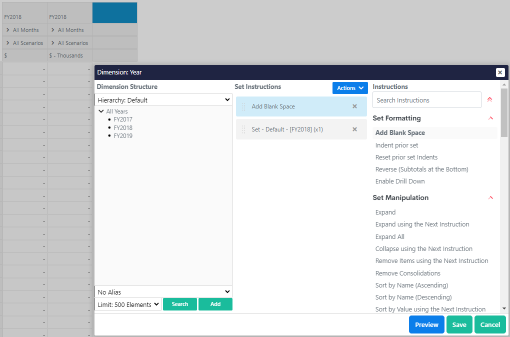
Task: Collapse all instruction groups with double chevron
Action: (x=489, y=100)
